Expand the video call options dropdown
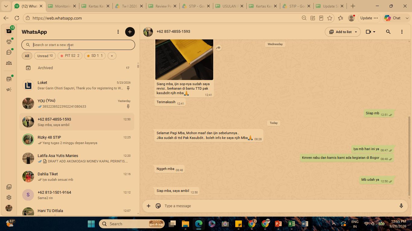The width and height of the screenshot is (412, 231). 370,32
